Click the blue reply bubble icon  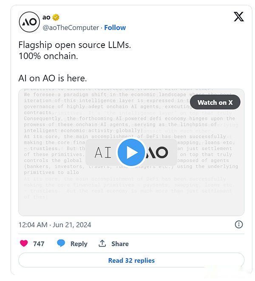click(61, 243)
